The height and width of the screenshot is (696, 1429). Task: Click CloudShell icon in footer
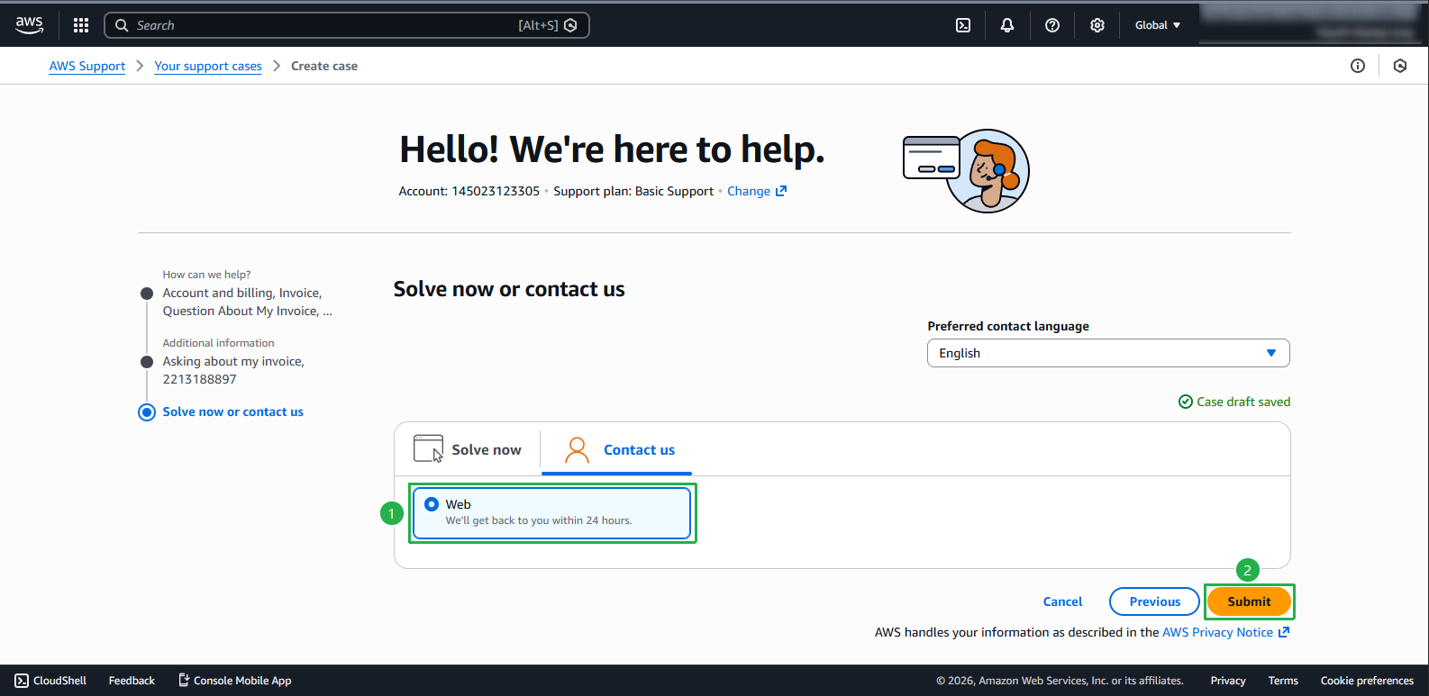(x=22, y=681)
